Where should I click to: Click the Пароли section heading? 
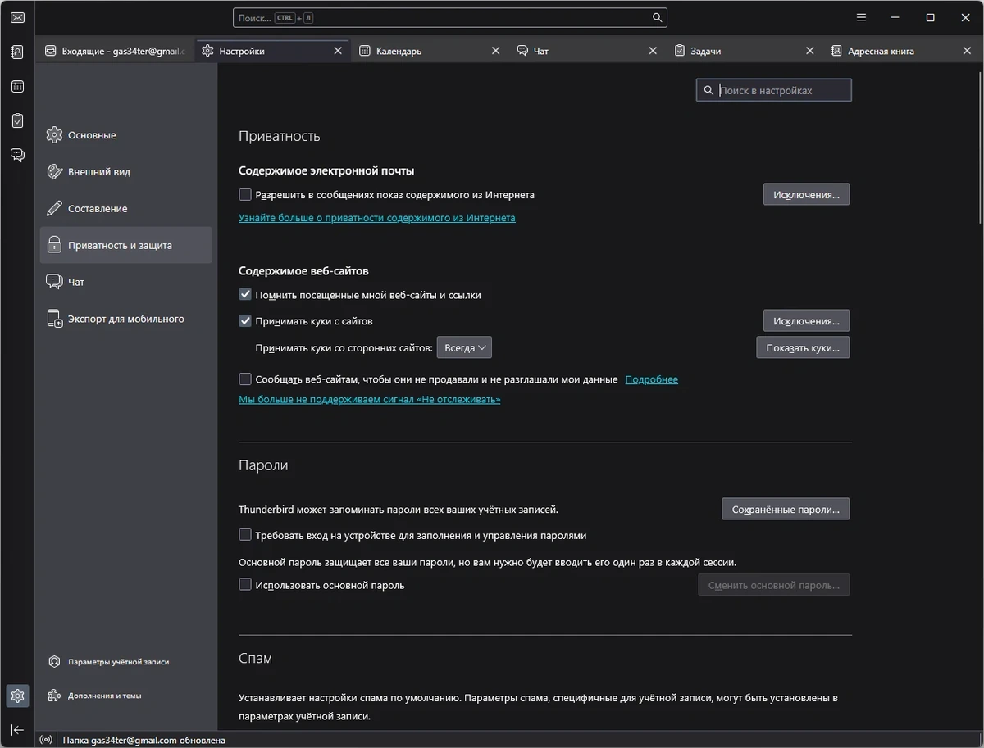point(263,465)
